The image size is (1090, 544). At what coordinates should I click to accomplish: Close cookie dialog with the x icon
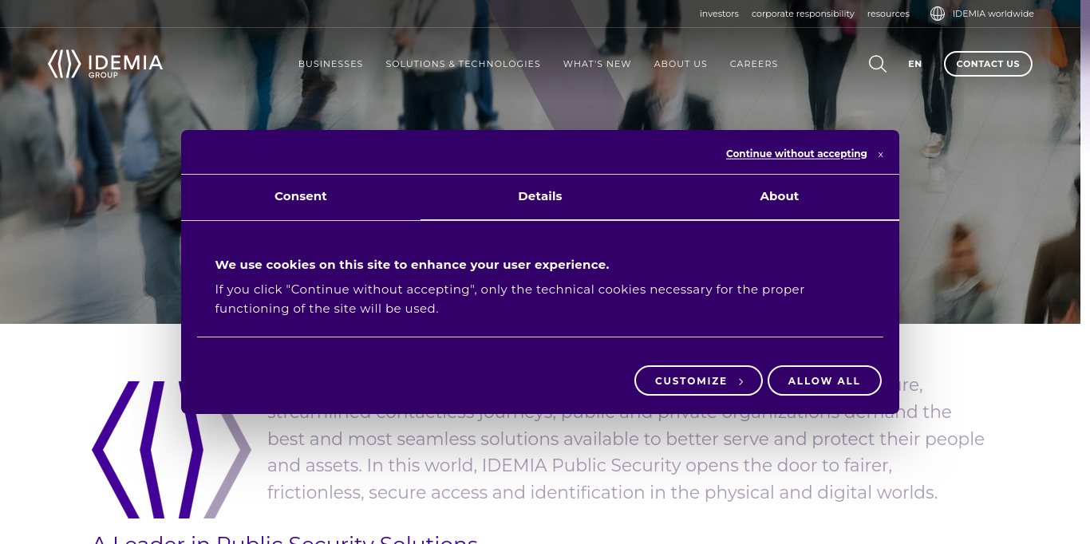880,155
